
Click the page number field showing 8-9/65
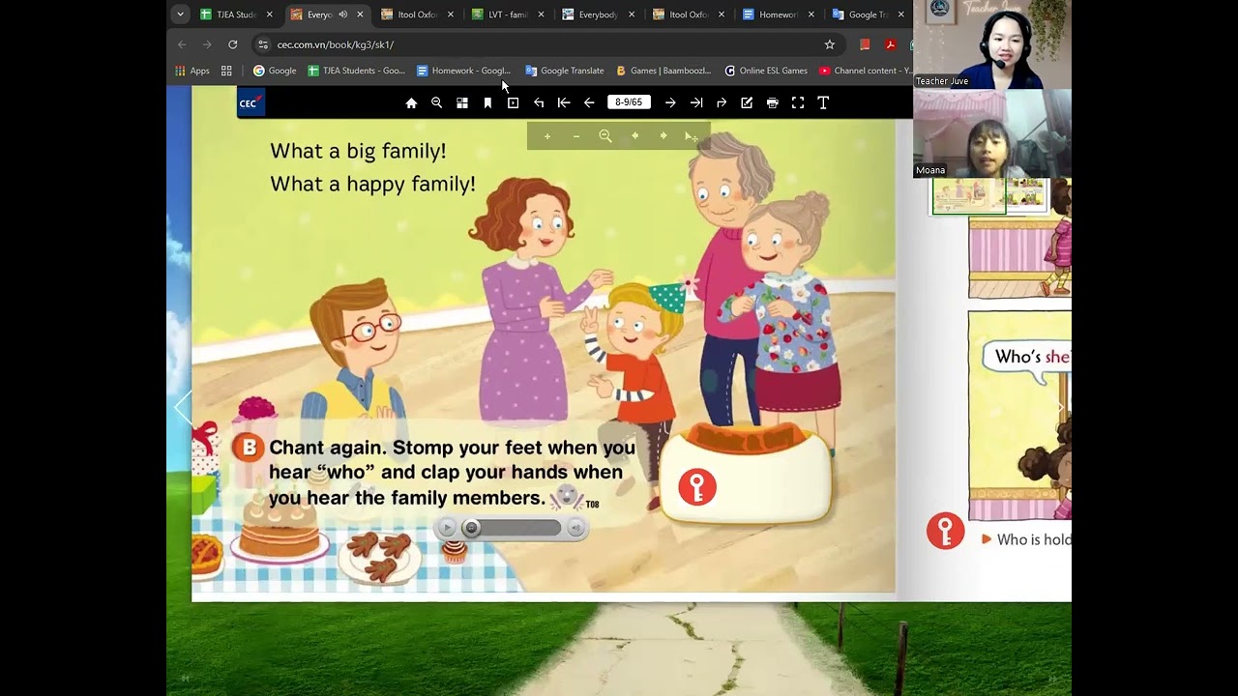(x=629, y=102)
